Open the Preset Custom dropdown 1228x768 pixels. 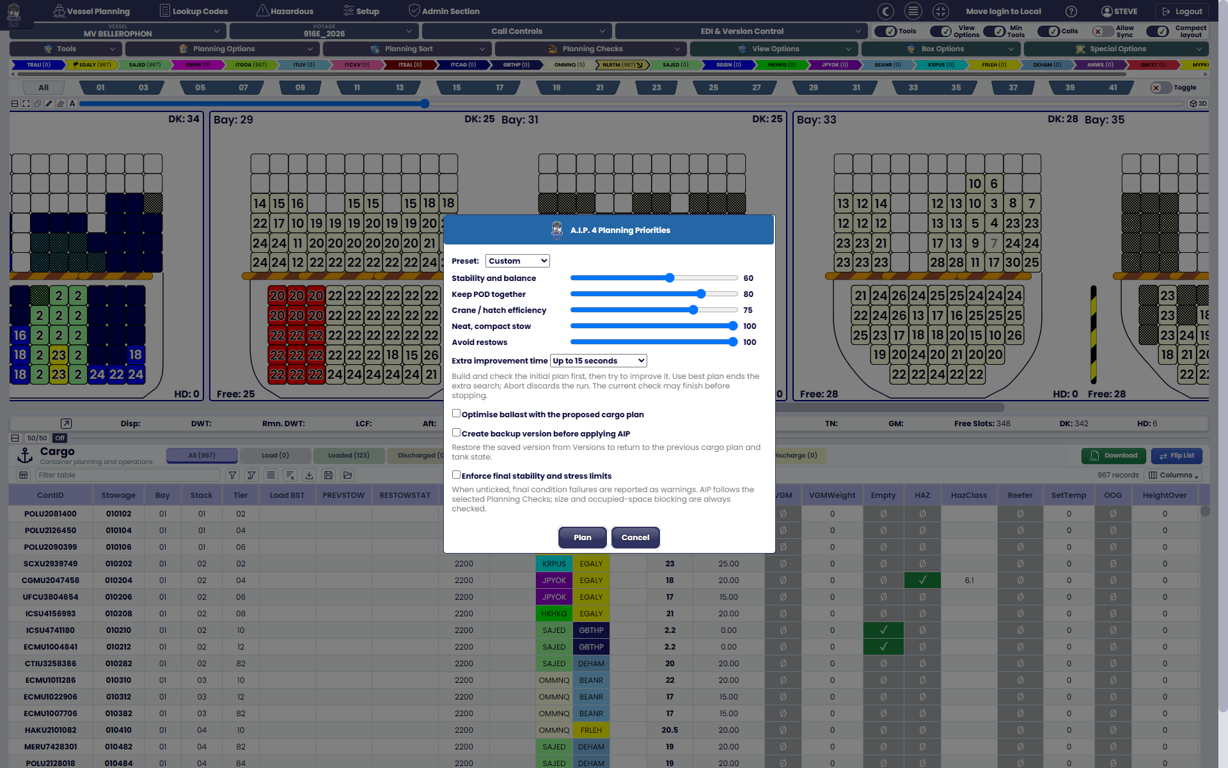(x=517, y=261)
